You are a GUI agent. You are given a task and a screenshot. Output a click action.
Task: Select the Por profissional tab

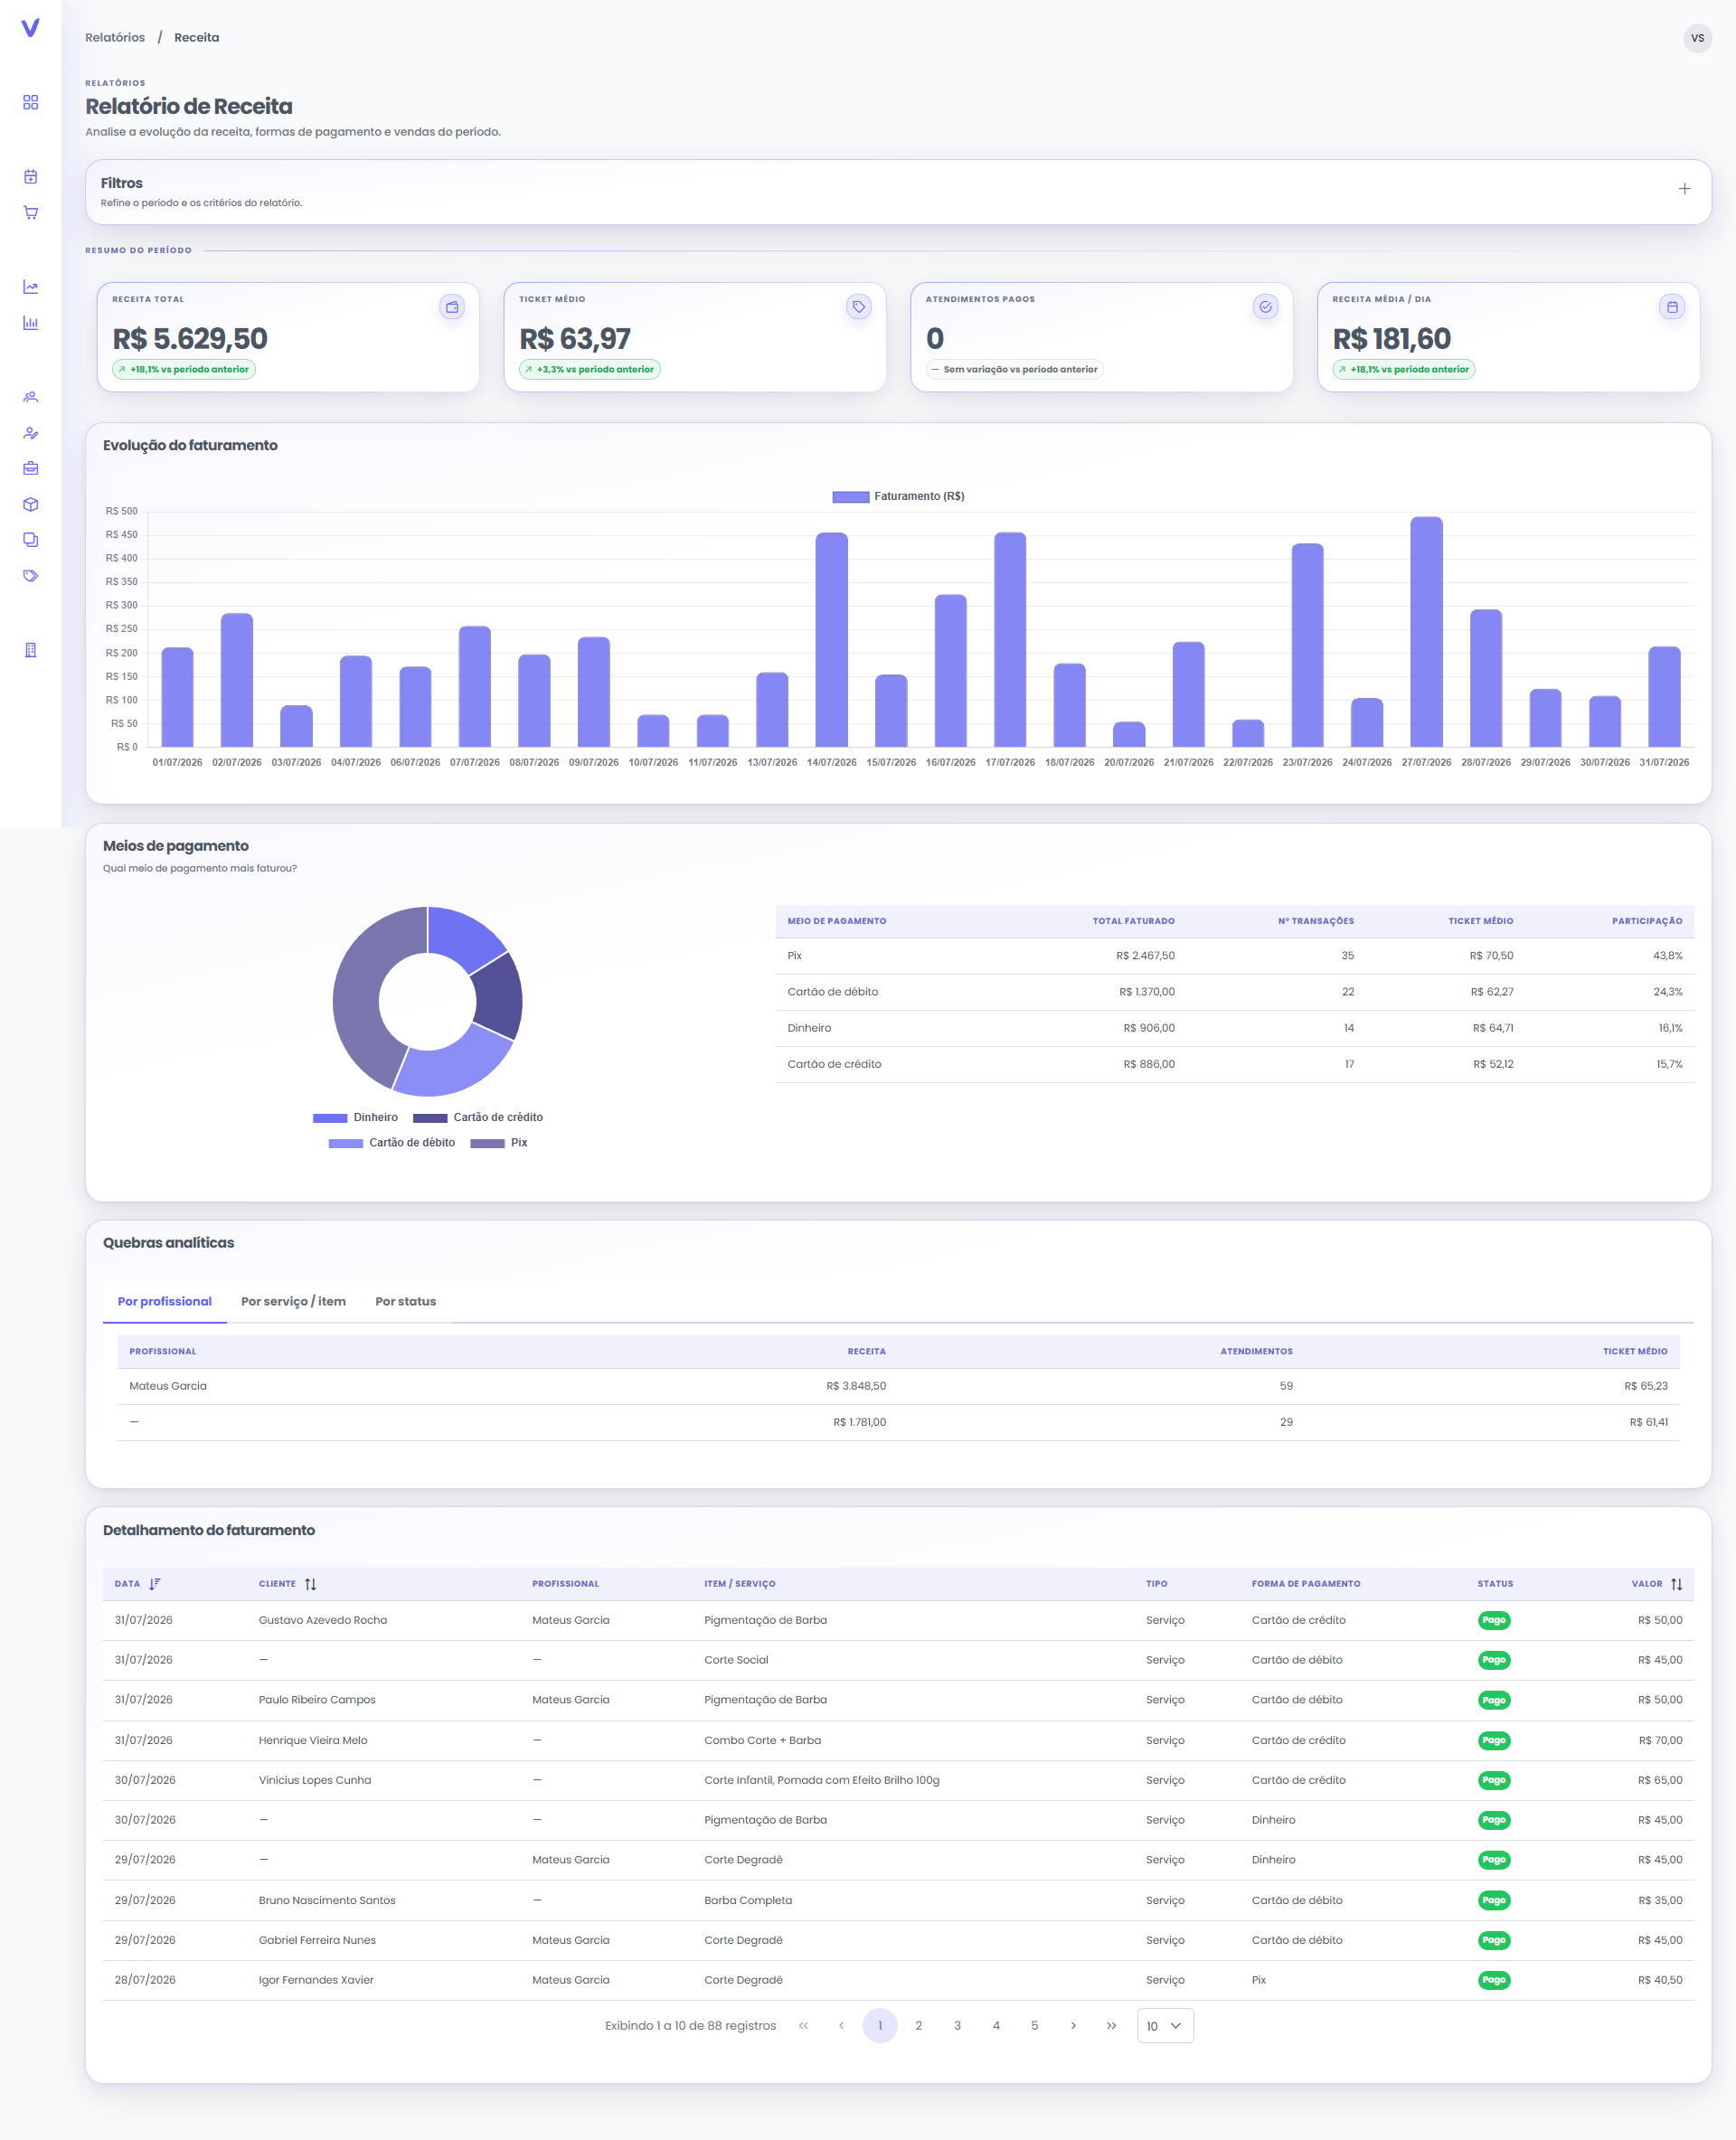tap(165, 1302)
